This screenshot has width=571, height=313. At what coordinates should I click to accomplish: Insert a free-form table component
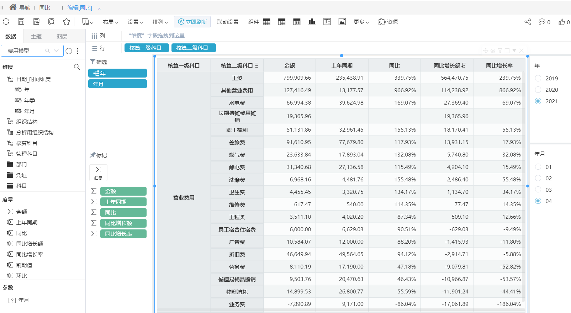click(297, 22)
